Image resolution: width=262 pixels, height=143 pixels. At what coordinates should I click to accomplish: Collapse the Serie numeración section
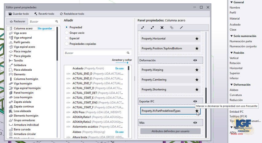(x=232, y=36)
